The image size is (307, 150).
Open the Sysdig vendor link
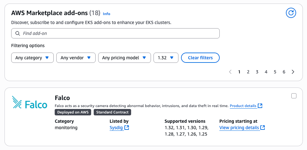tap(116, 128)
